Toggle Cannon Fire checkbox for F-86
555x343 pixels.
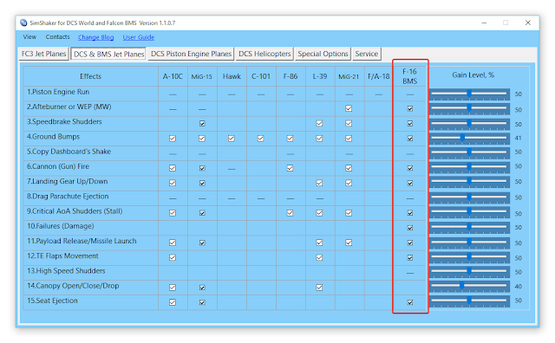point(290,168)
